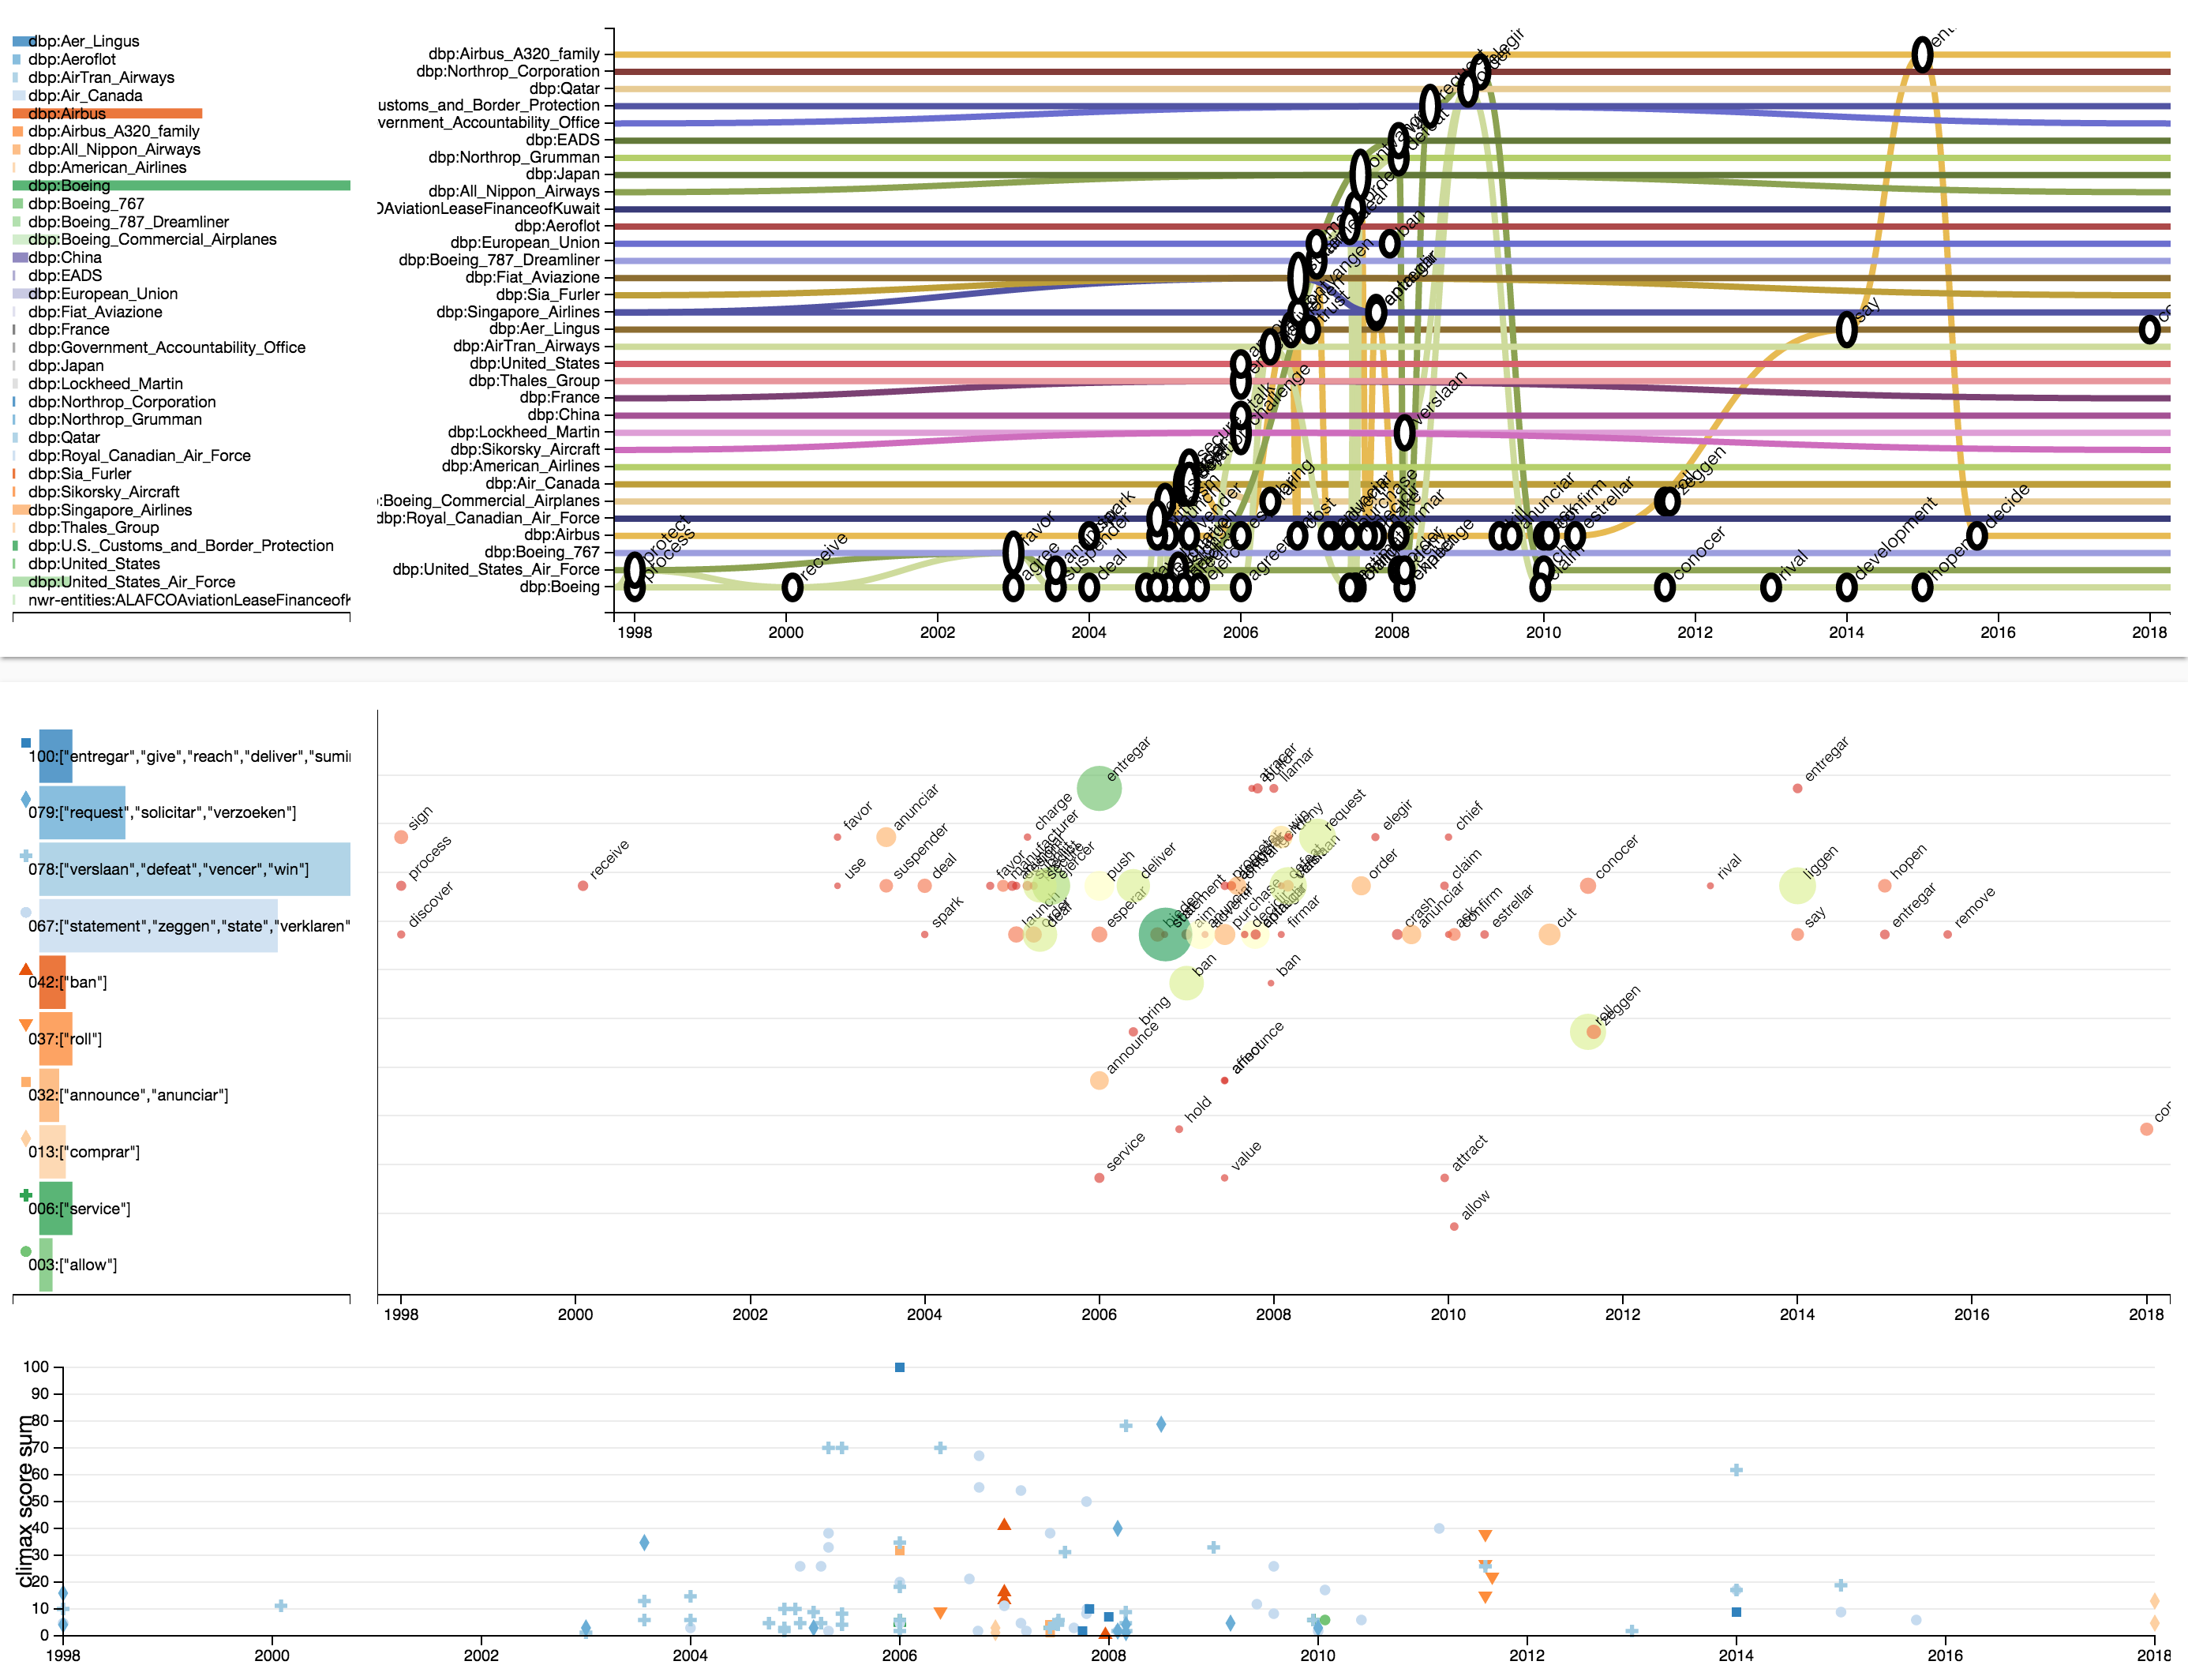Select the orange square icon beside 032 announce
The image size is (2188, 1680).
pyautogui.click(x=26, y=1082)
